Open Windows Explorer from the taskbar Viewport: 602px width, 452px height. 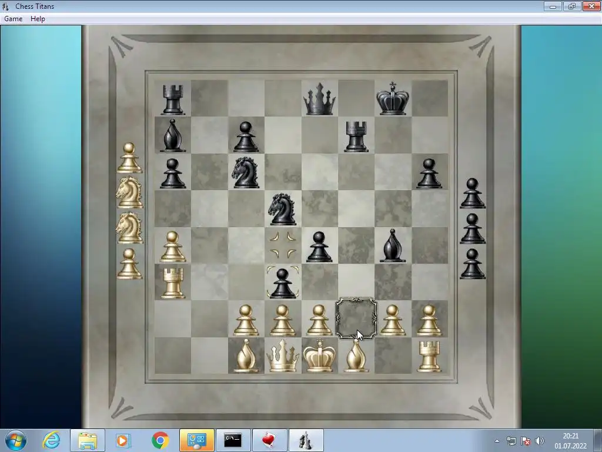(x=88, y=440)
